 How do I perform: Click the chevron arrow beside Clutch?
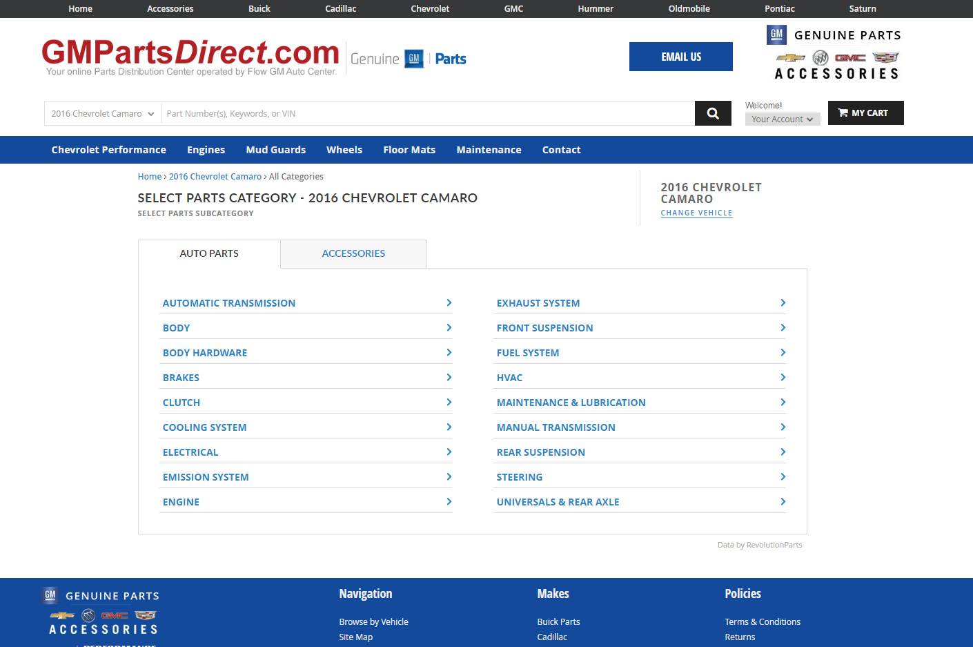[x=449, y=402]
